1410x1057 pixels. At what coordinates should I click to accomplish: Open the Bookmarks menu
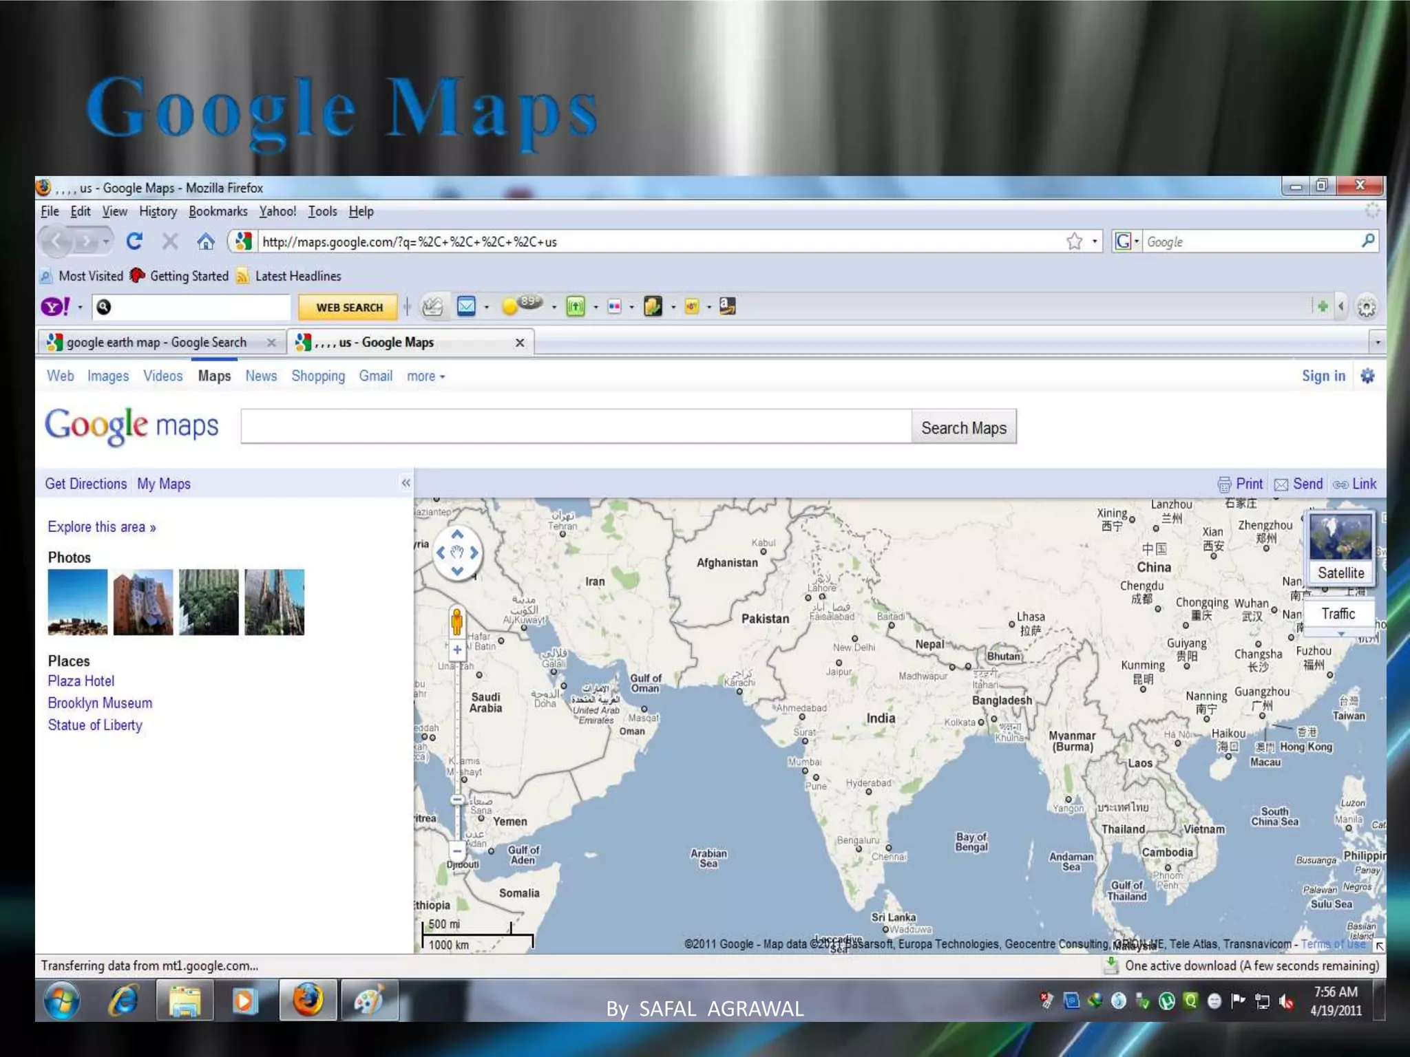pos(218,211)
